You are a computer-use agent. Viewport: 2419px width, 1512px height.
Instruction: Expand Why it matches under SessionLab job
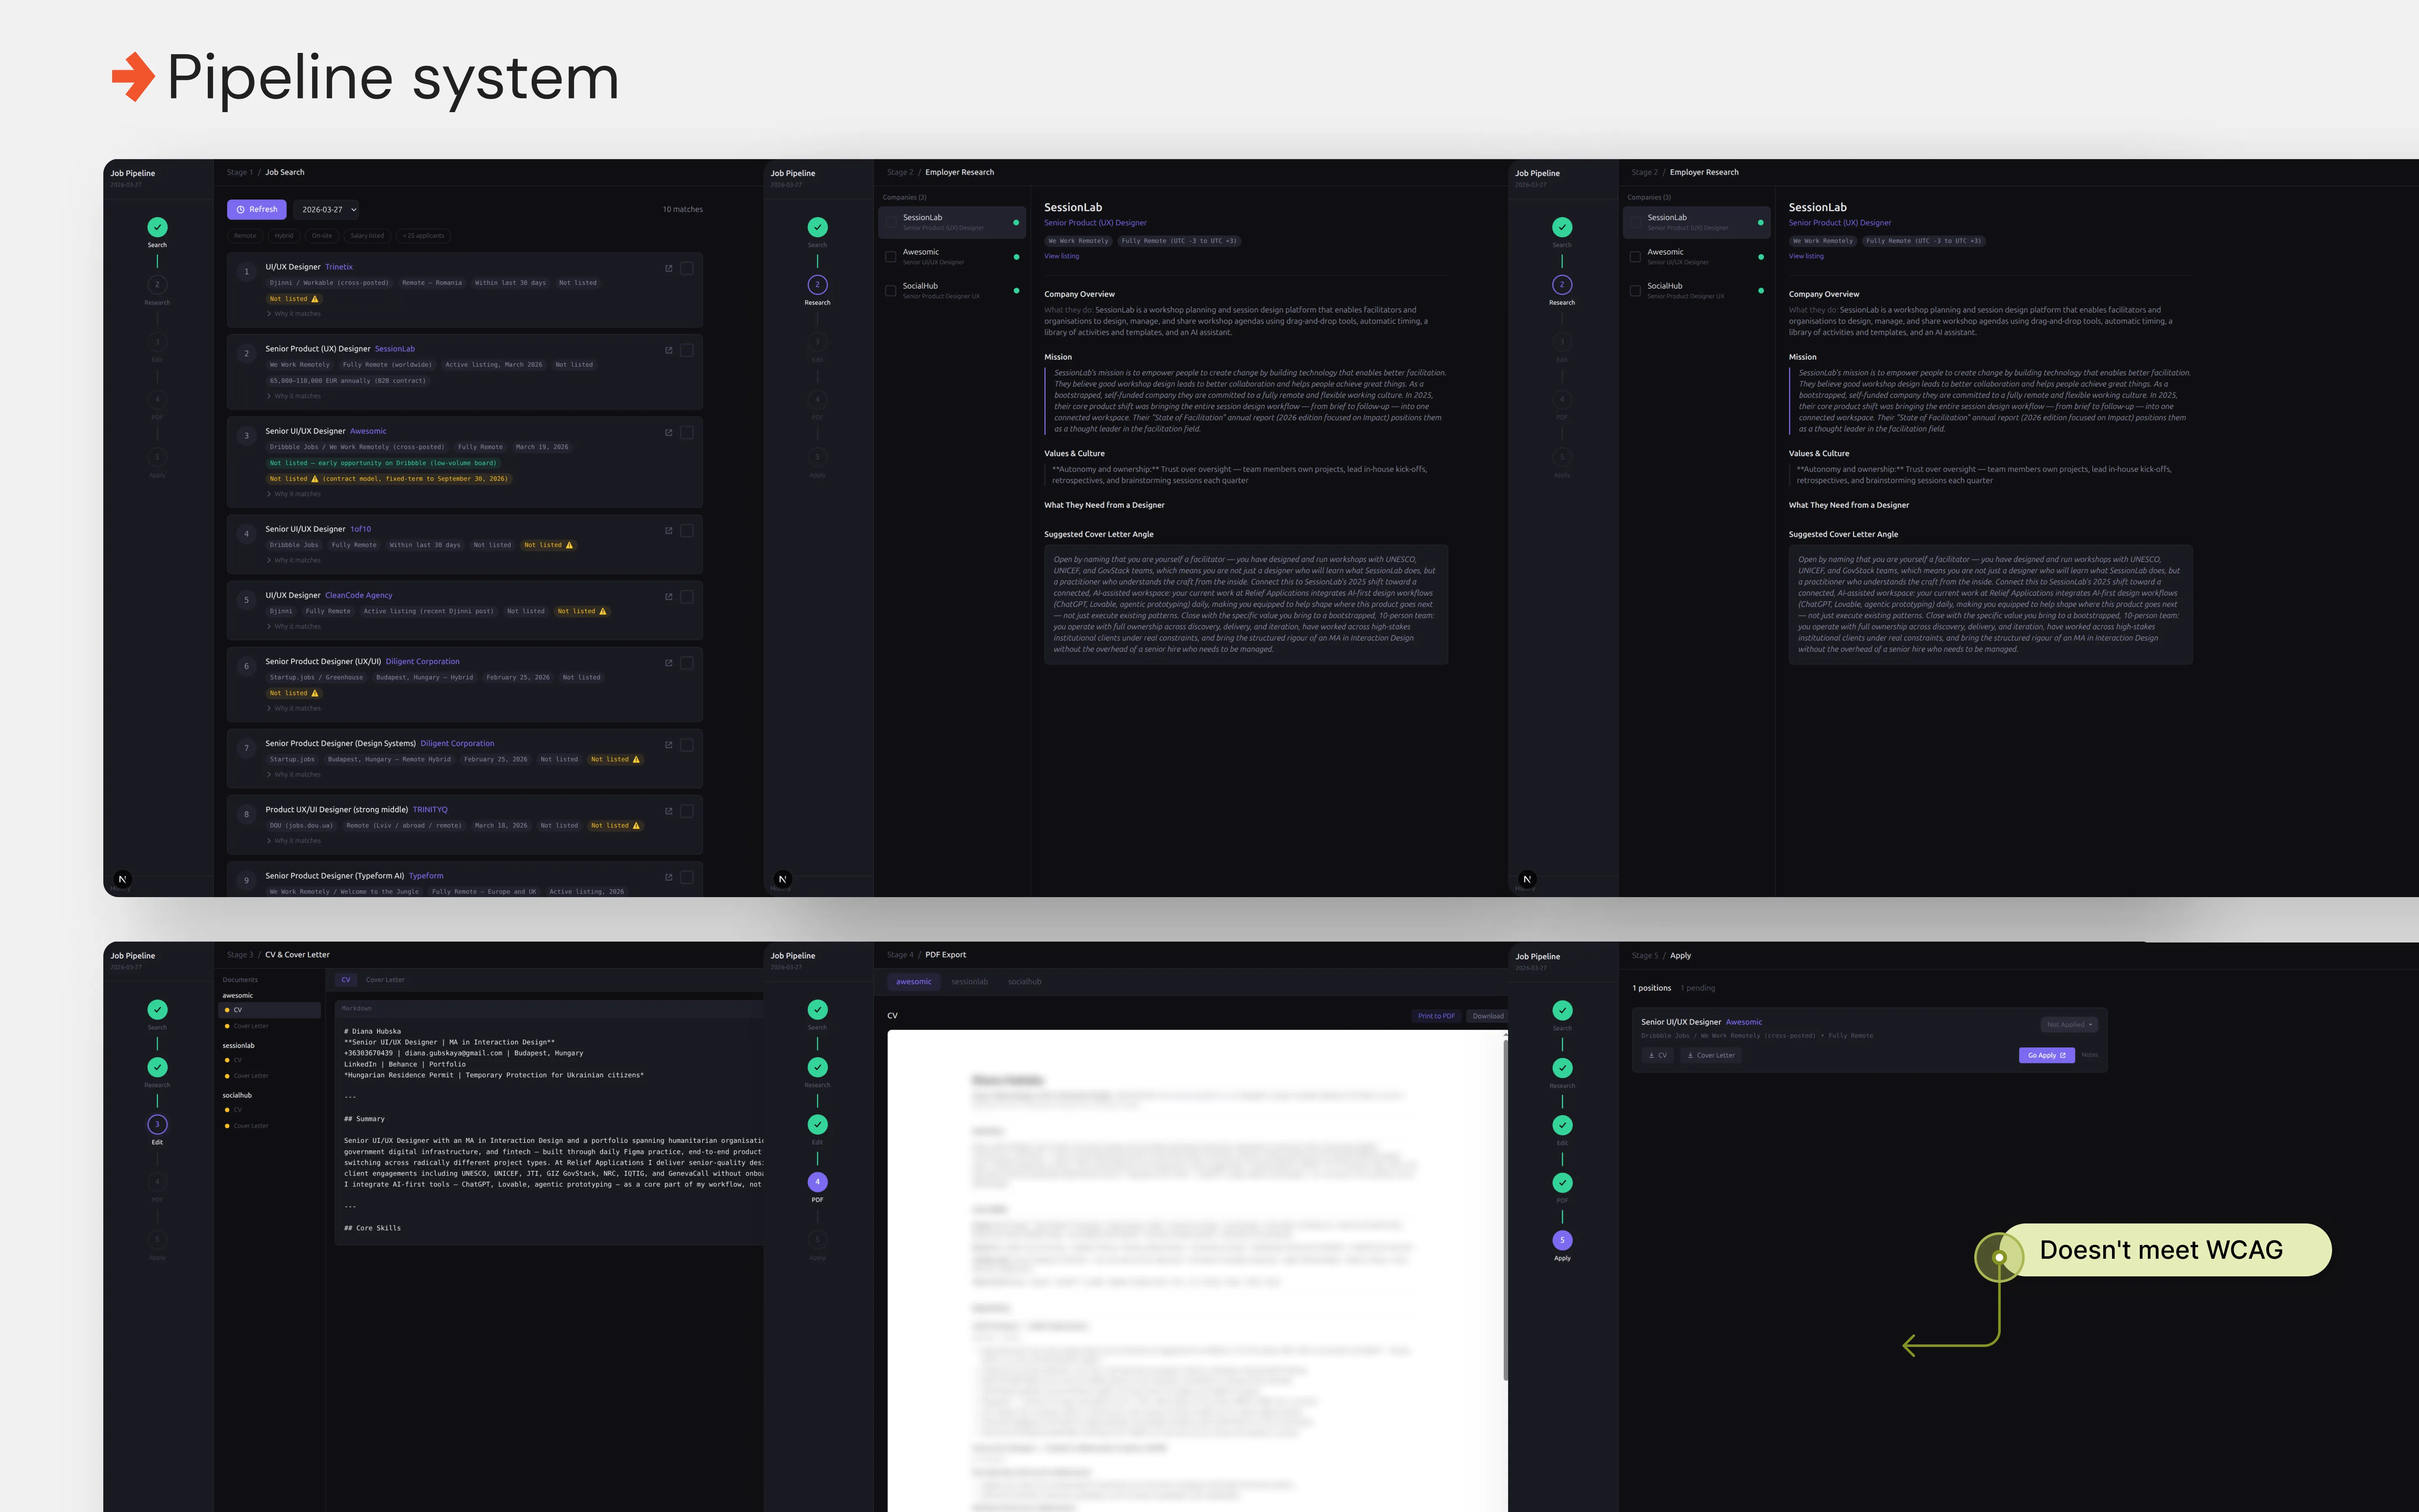click(294, 396)
